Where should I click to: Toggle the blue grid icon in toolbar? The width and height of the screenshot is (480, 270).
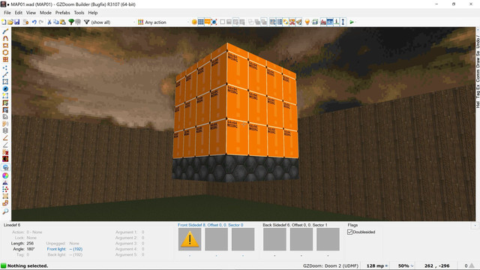(201, 22)
